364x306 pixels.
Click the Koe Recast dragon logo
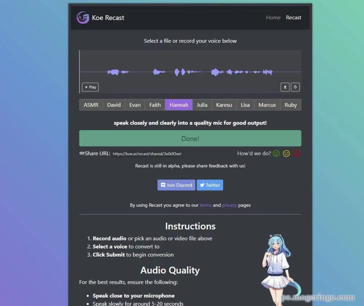point(83,17)
